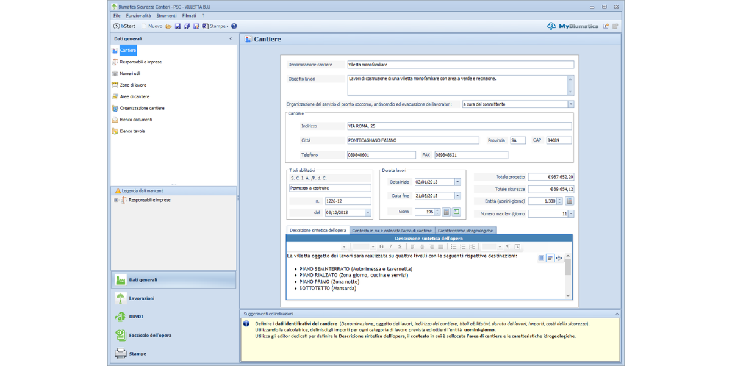The height and width of the screenshot is (366, 732).
Task: Toggle bulleted list in description editor
Action: click(x=453, y=247)
